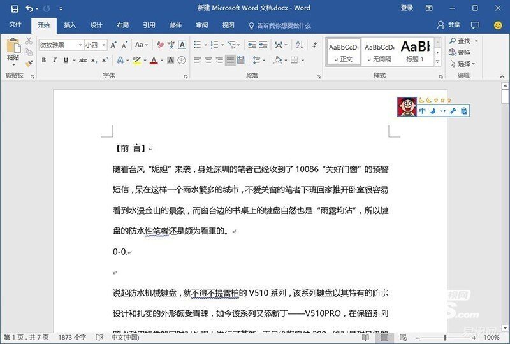The image size is (510, 344).
Task: Open the phonetic guide (wén) tool
Action: [171, 45]
